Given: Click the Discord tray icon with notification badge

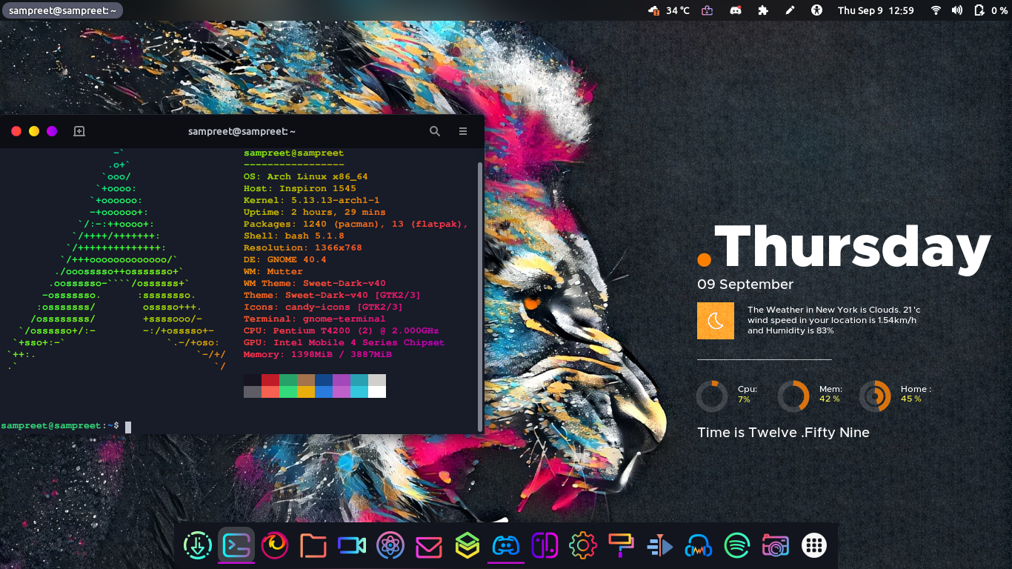Looking at the screenshot, I should (736, 10).
